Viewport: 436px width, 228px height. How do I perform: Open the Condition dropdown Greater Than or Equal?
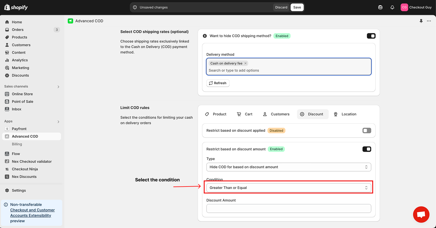[288, 188]
